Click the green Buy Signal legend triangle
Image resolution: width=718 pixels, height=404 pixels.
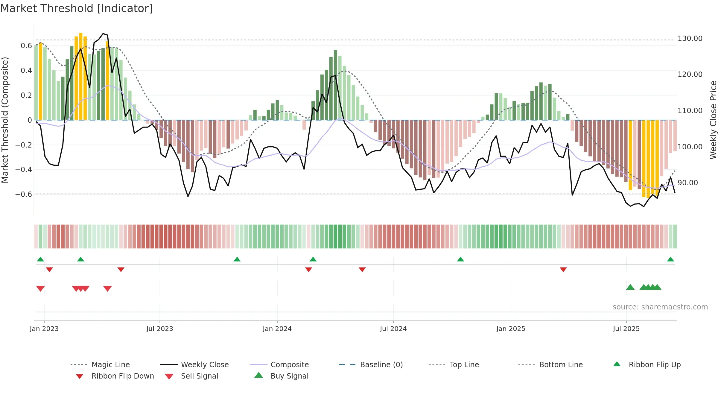(x=259, y=375)
